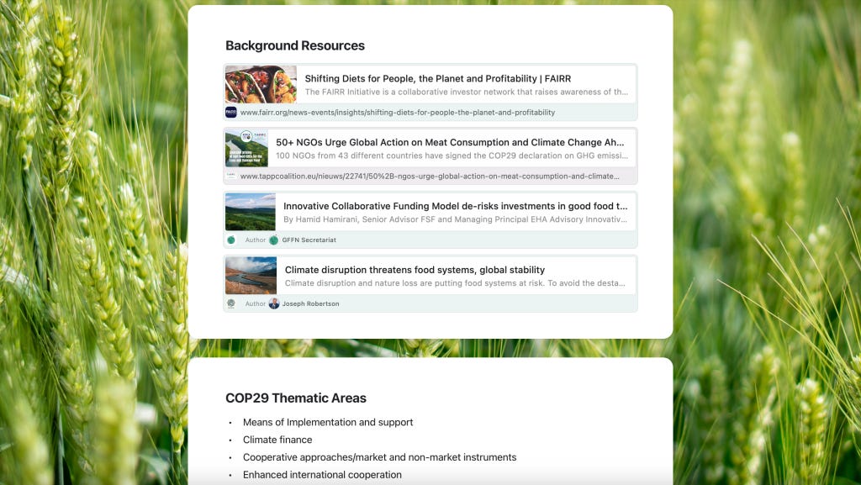Click 'Means of Implementation and support' item
861x485 pixels.
(328, 422)
